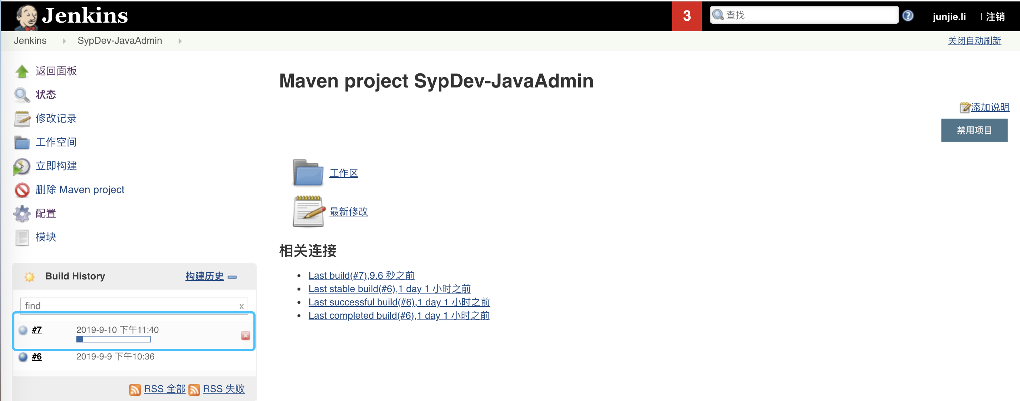Click the red cancel icon for build #7
Viewport: 1020px width, 401px height.
pos(245,336)
